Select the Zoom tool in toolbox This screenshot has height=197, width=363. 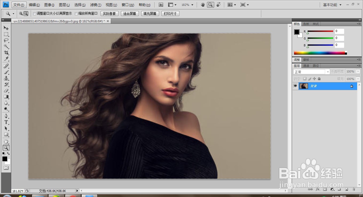6,148
